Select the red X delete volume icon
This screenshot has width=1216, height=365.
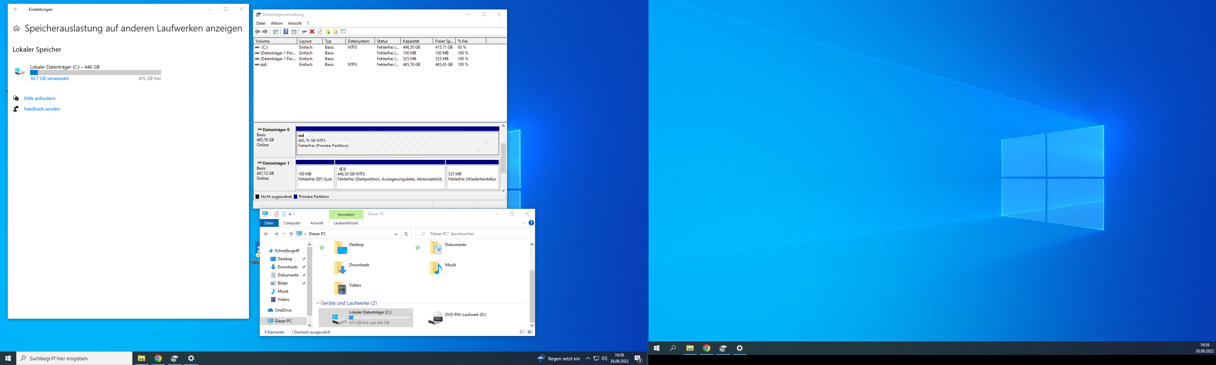pyautogui.click(x=312, y=32)
